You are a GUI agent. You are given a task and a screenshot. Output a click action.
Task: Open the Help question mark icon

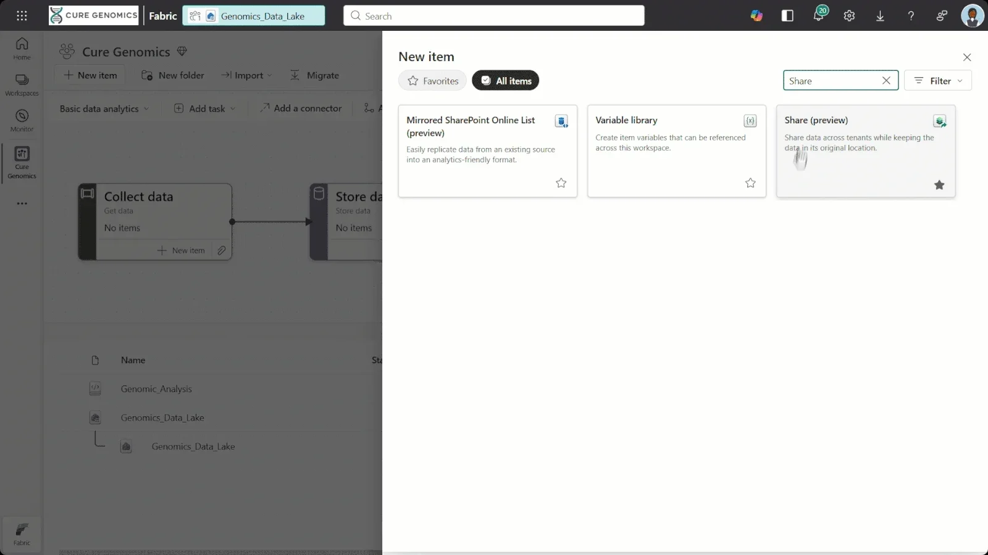point(911,16)
